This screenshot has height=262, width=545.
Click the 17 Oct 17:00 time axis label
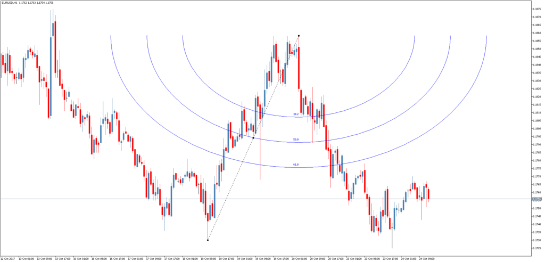[171, 259]
